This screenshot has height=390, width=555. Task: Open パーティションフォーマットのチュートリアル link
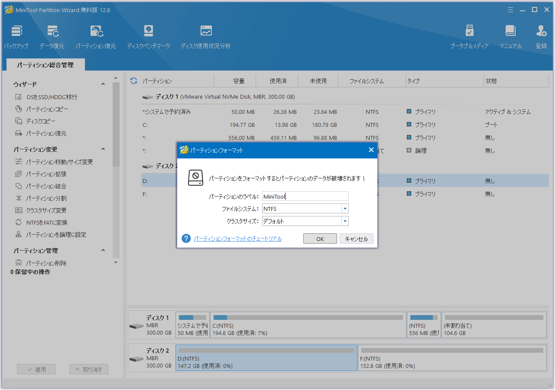pos(237,239)
